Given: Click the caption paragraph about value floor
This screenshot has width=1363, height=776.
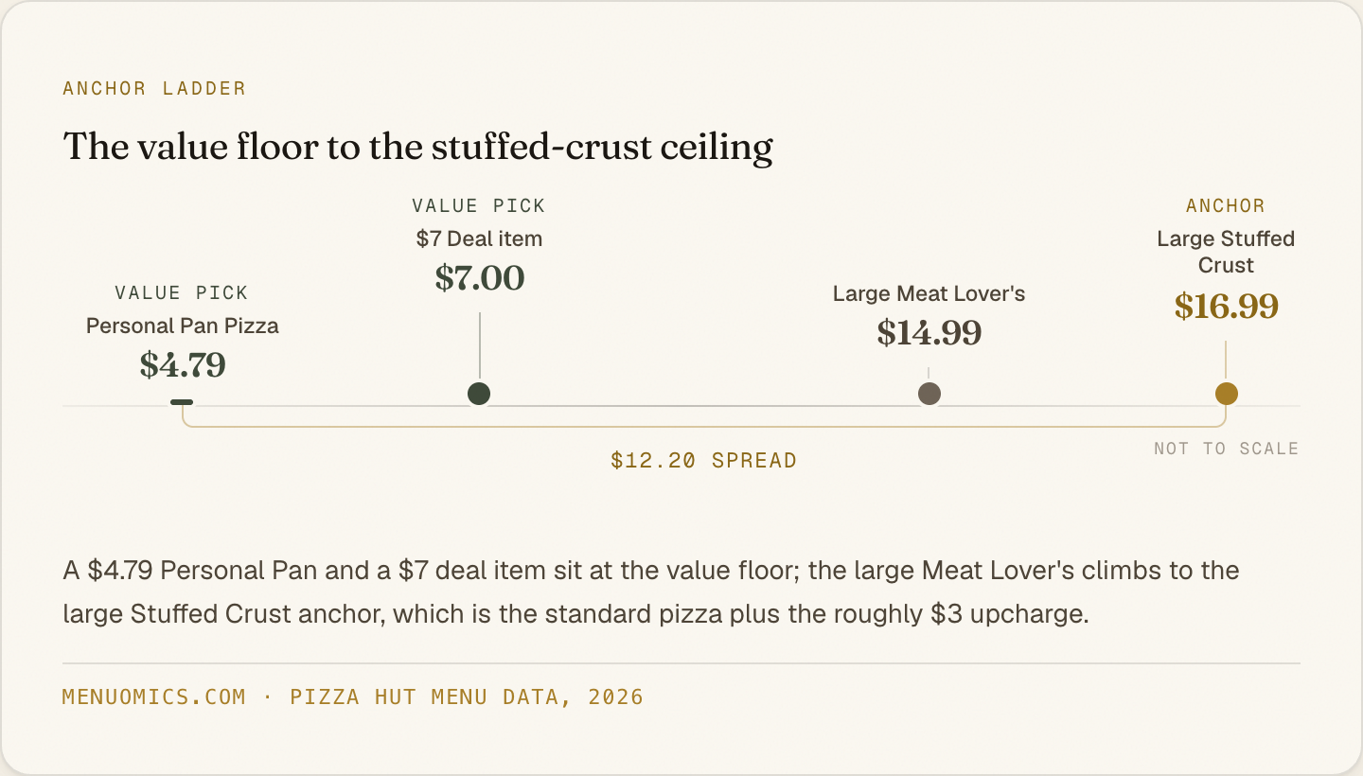Looking at the screenshot, I should (x=651, y=592).
